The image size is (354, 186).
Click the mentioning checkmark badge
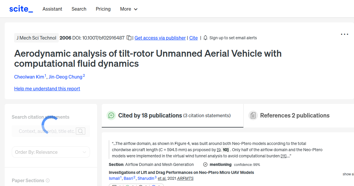(205, 164)
